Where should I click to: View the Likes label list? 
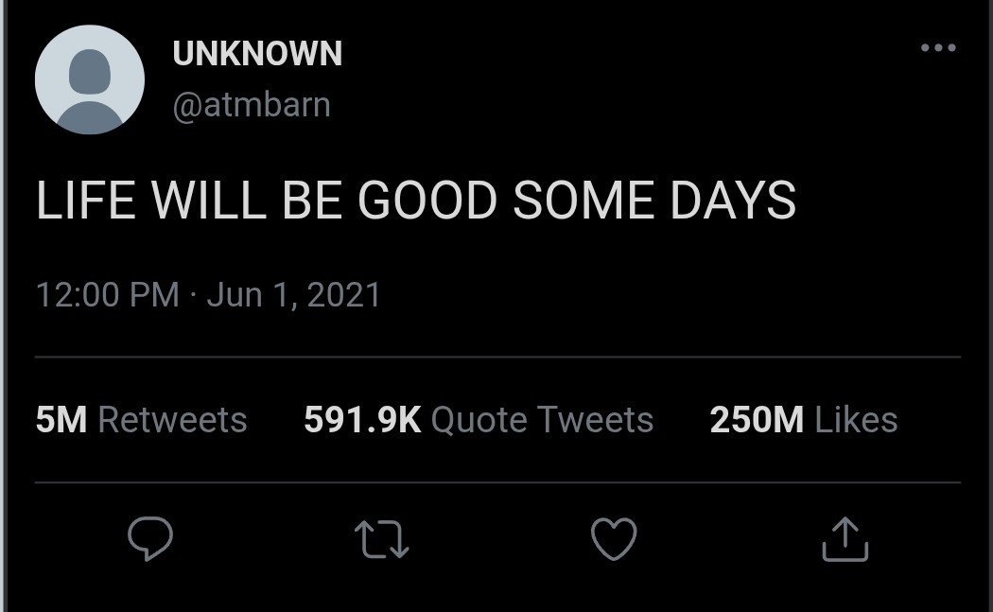tap(856, 419)
